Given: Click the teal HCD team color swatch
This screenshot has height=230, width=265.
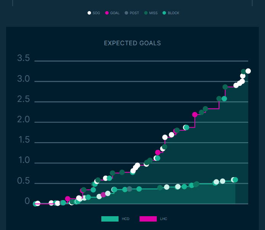Looking at the screenshot, I should pos(110,219).
